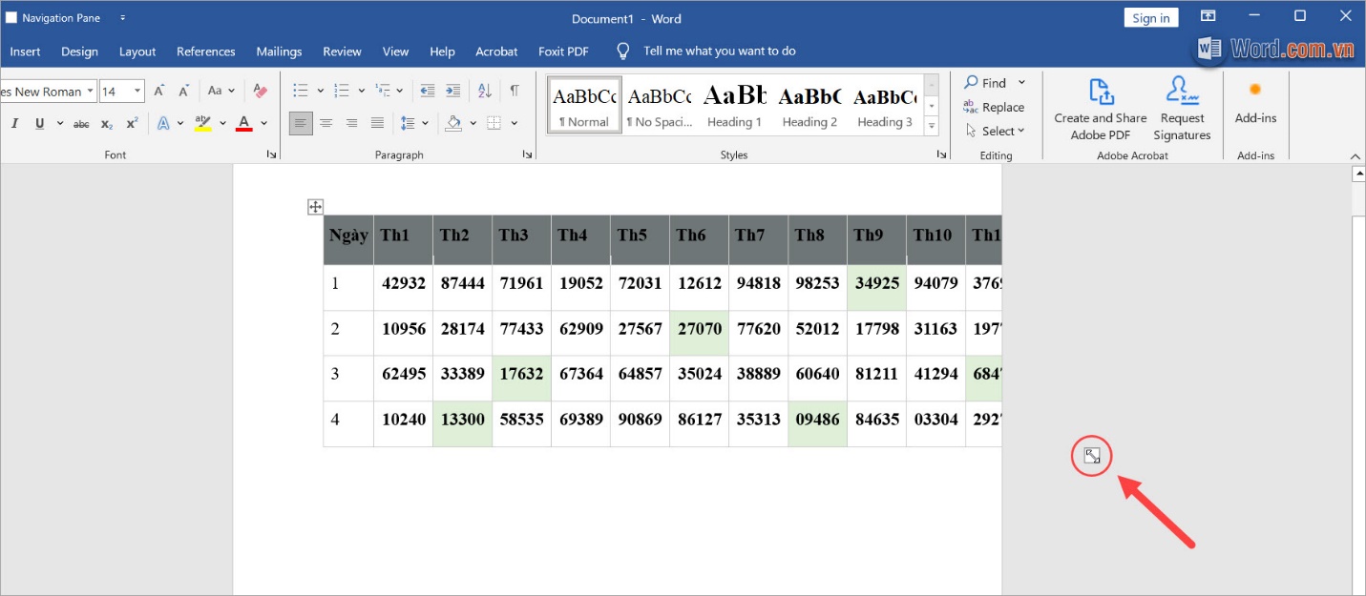Click the table move handle icon
The width and height of the screenshot is (1366, 596).
pos(315,207)
